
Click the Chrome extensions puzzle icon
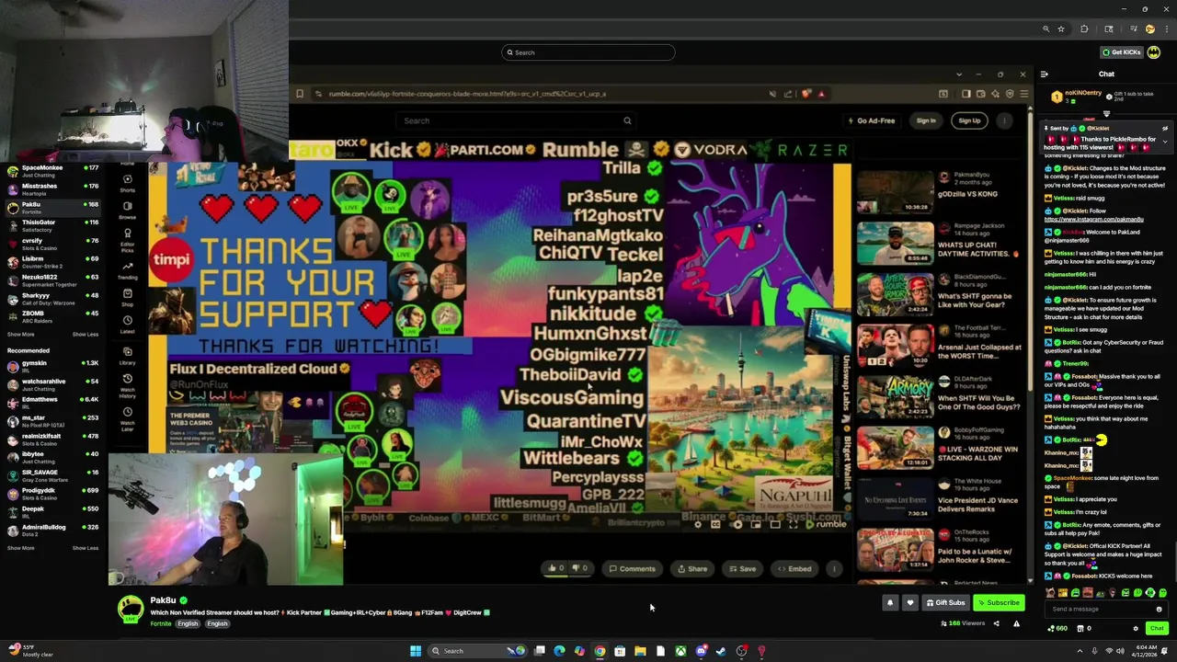click(1084, 29)
